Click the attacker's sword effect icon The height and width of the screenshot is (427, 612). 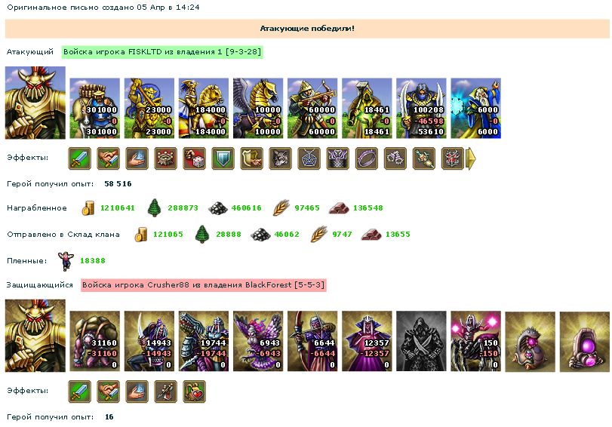pyautogui.click(x=80, y=158)
